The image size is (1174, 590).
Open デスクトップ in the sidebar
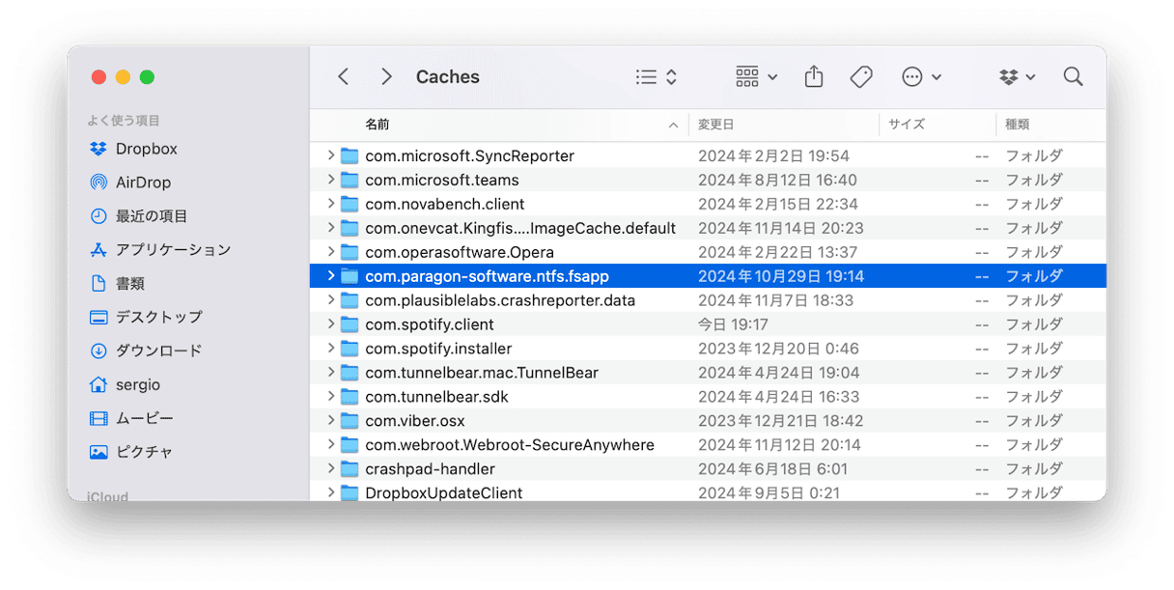[147, 317]
